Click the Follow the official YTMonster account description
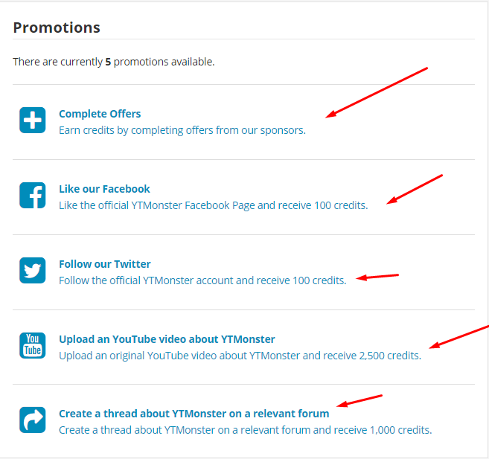489x459 pixels. click(x=202, y=280)
